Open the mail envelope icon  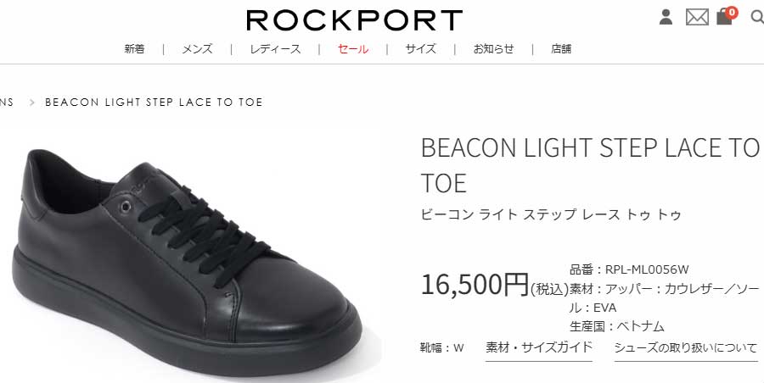pyautogui.click(x=697, y=18)
